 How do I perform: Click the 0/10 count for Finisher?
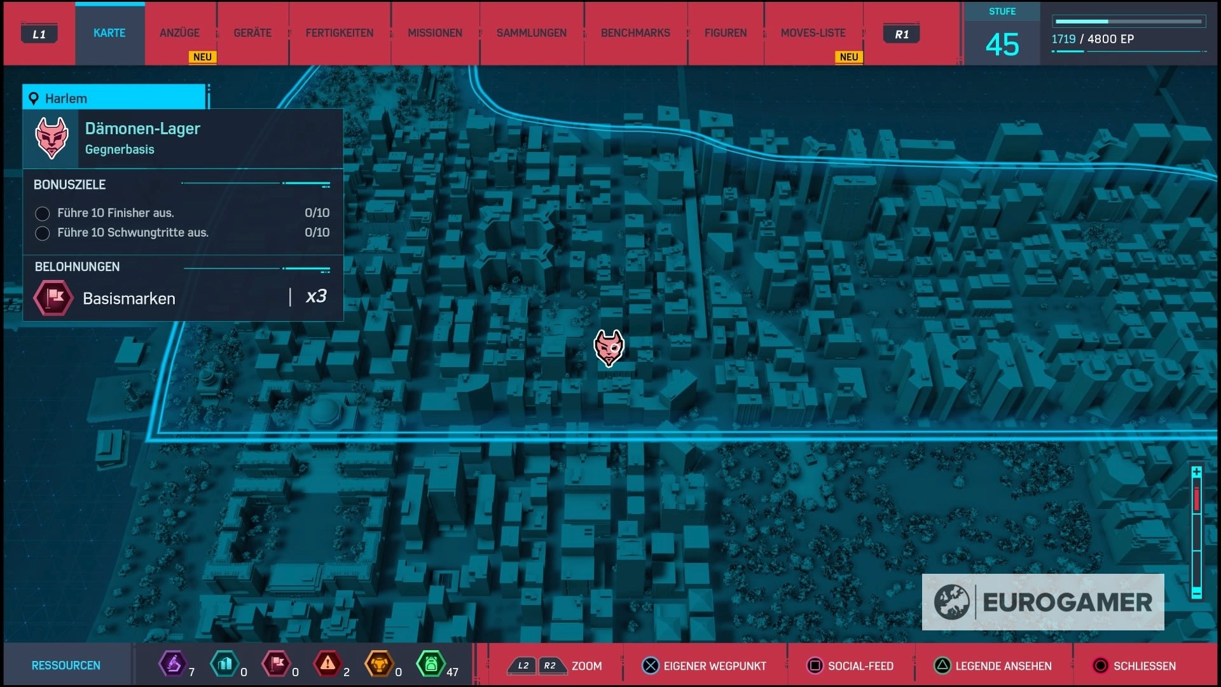click(x=317, y=213)
